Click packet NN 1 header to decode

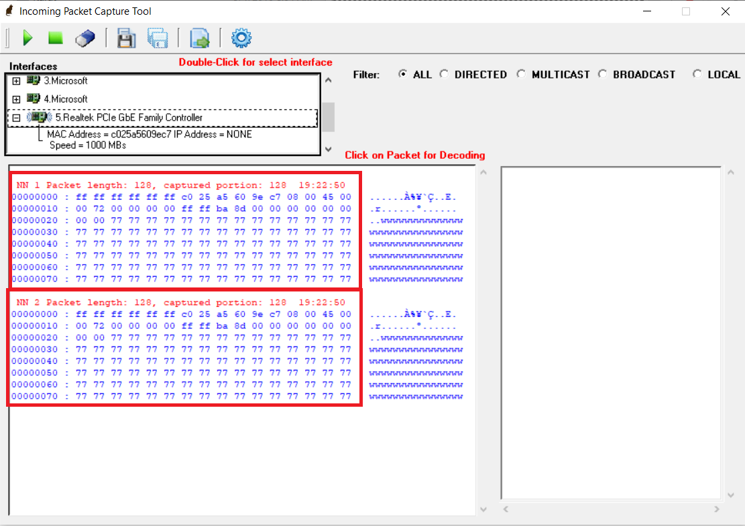click(x=181, y=185)
